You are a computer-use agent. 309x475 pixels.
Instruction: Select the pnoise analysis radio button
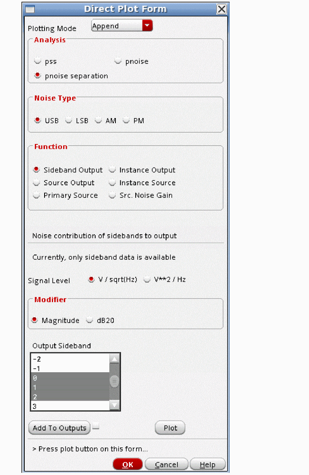[118, 61]
